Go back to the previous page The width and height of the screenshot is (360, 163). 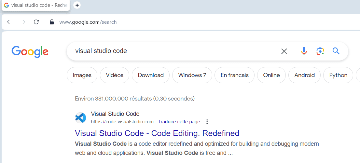click(x=8, y=22)
